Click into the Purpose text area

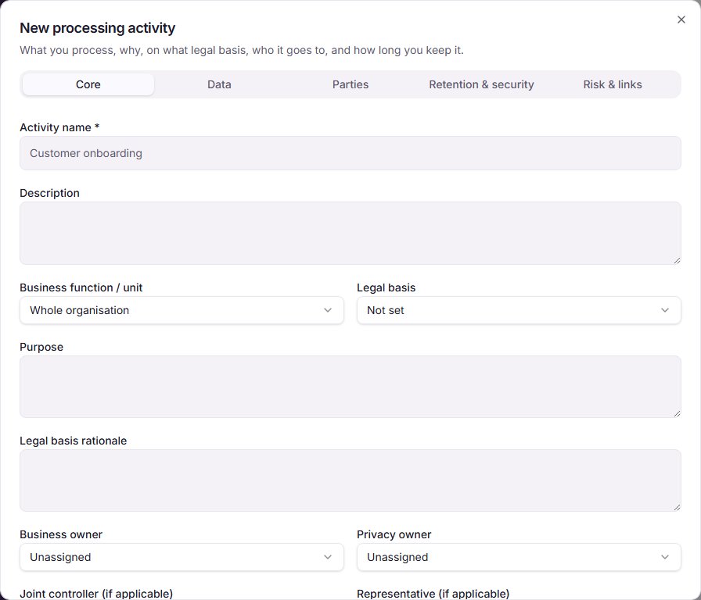[x=350, y=387]
